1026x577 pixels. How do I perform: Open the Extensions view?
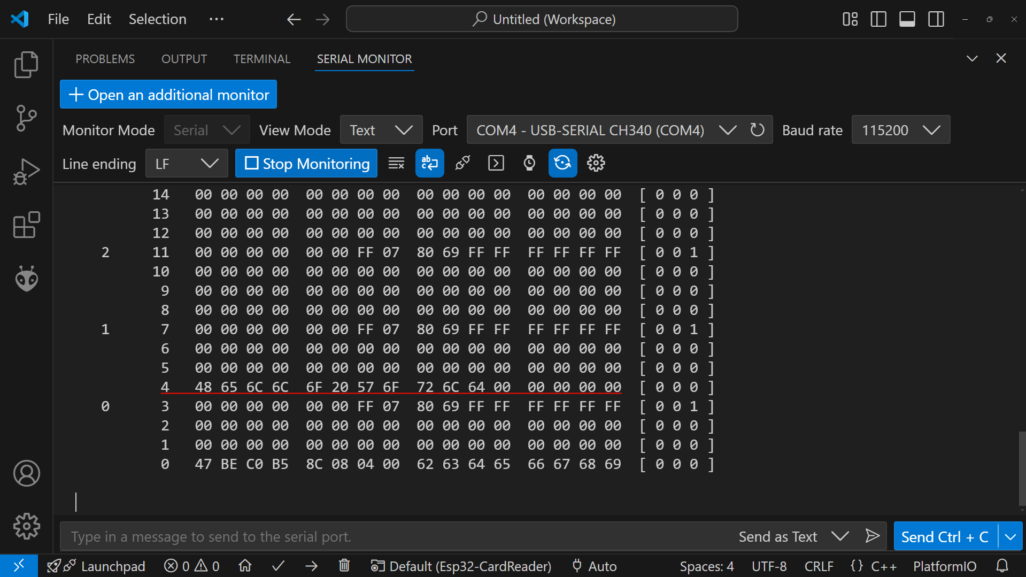(26, 225)
